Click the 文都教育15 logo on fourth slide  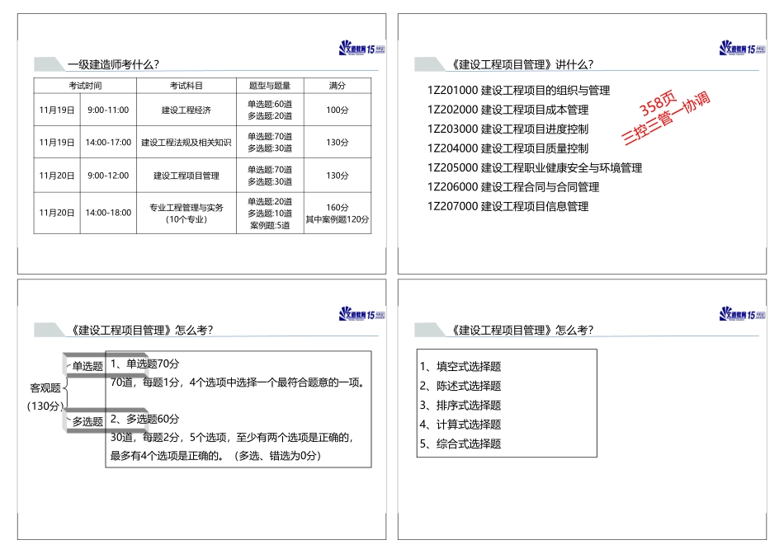coord(741,317)
